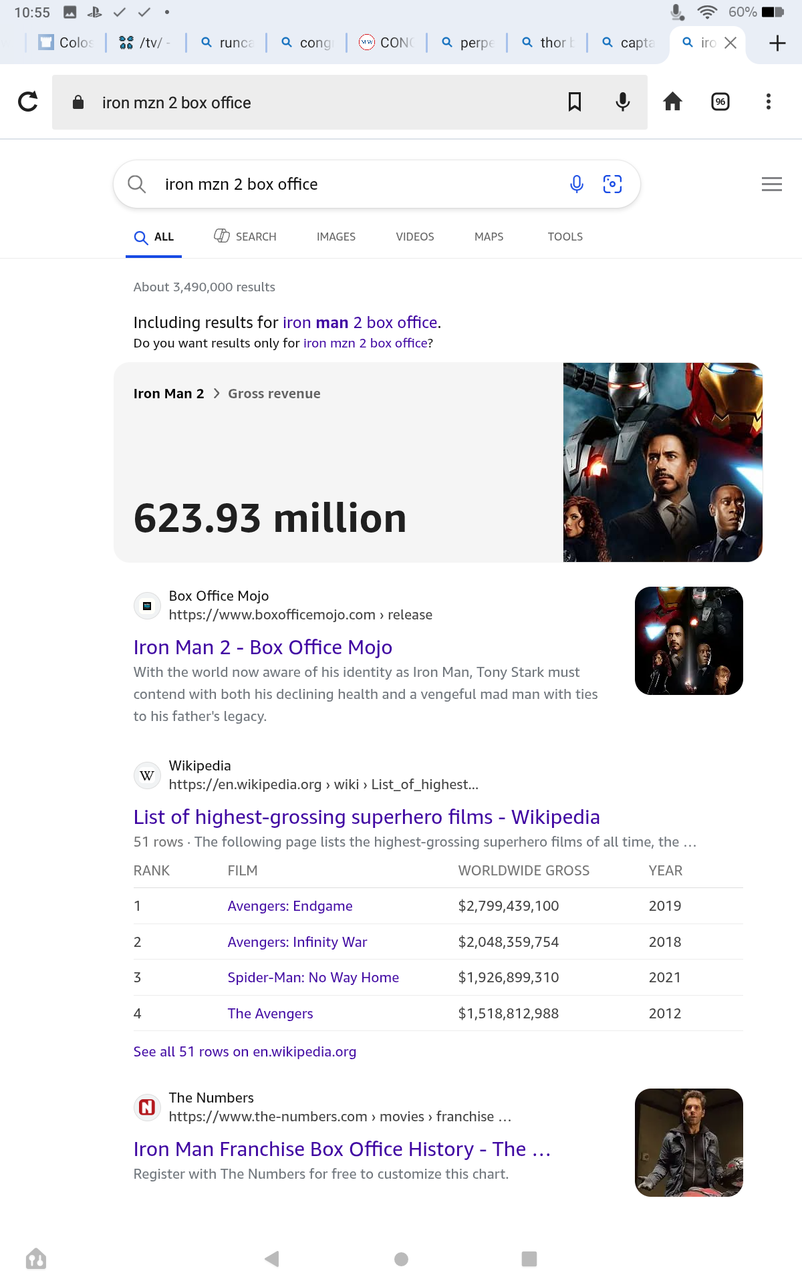Switch to the Colos tab

pos(66,43)
